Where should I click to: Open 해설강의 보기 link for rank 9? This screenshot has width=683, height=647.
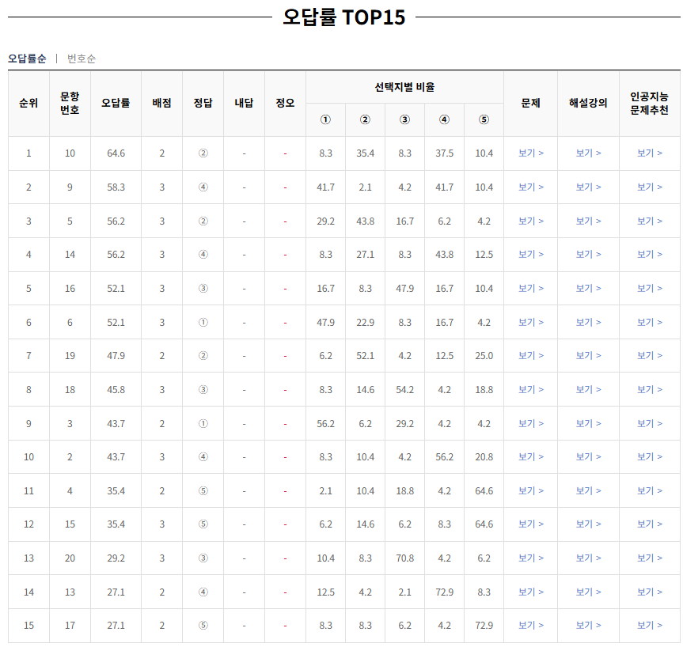click(x=588, y=424)
